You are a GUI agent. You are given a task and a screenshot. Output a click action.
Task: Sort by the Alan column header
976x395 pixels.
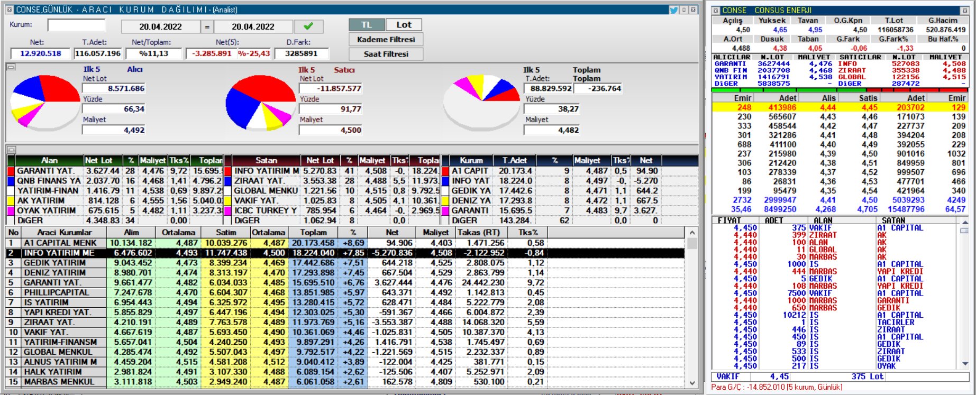click(49, 160)
